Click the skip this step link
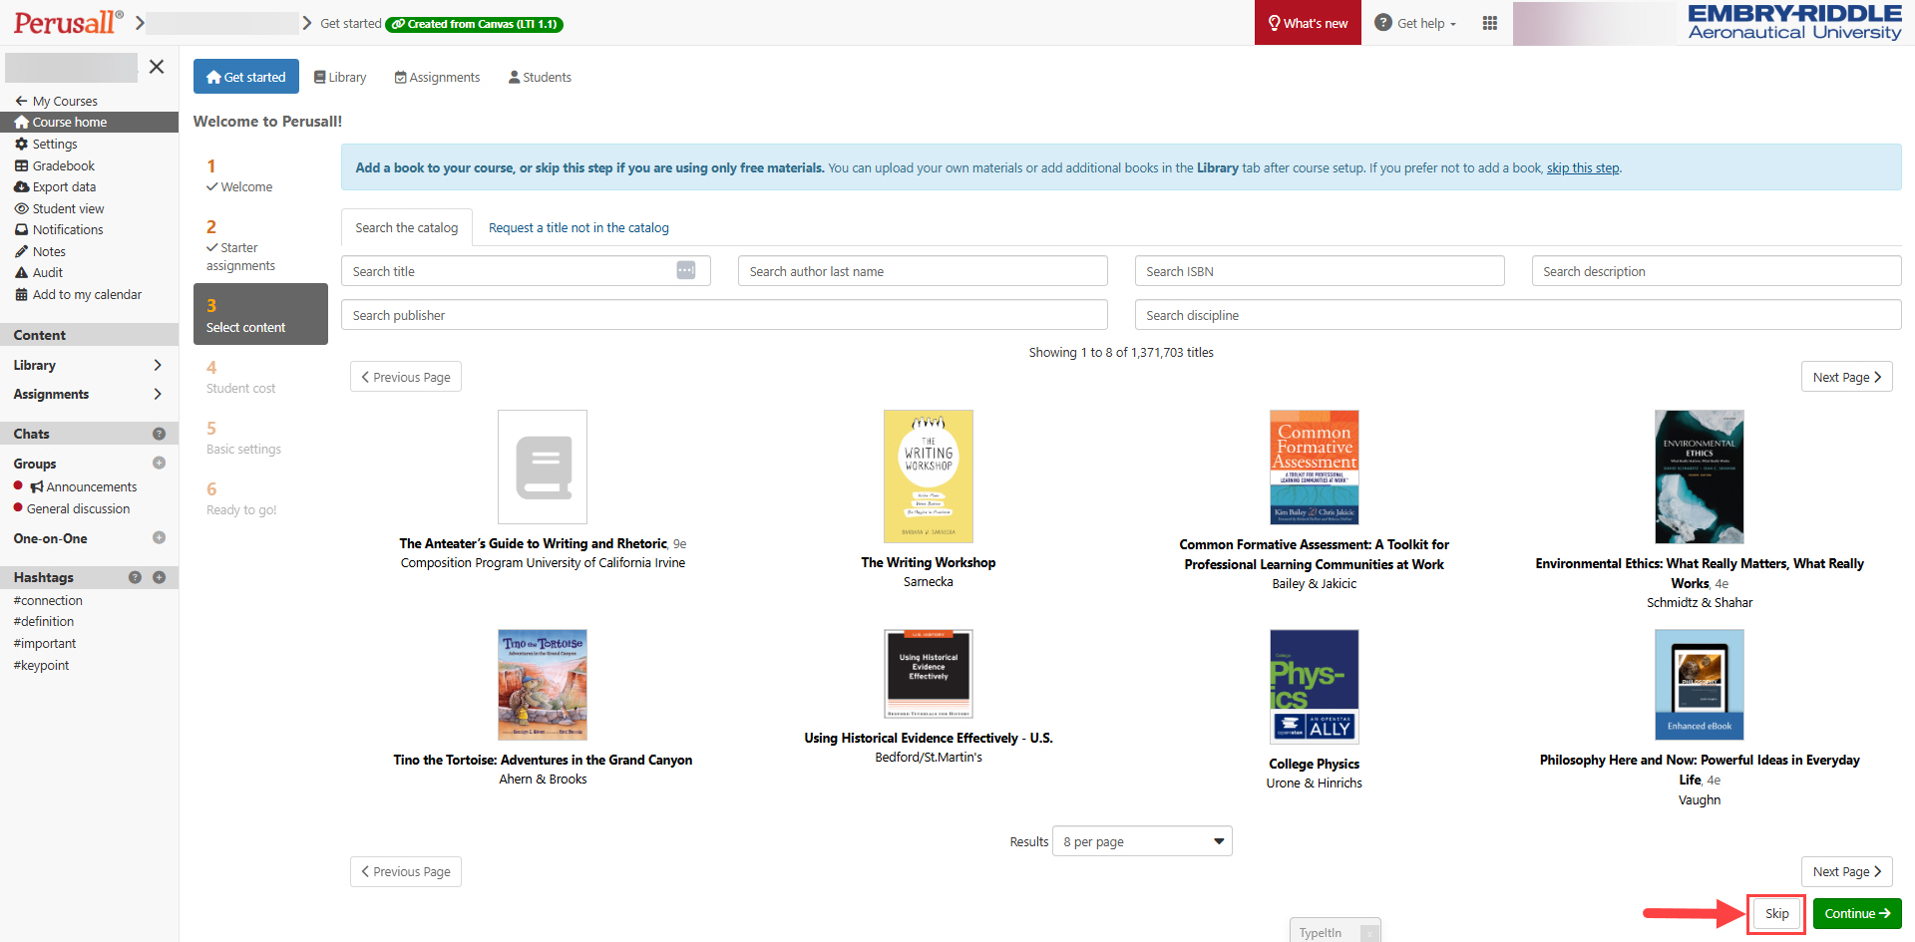This screenshot has height=942, width=1915. pyautogui.click(x=1583, y=167)
